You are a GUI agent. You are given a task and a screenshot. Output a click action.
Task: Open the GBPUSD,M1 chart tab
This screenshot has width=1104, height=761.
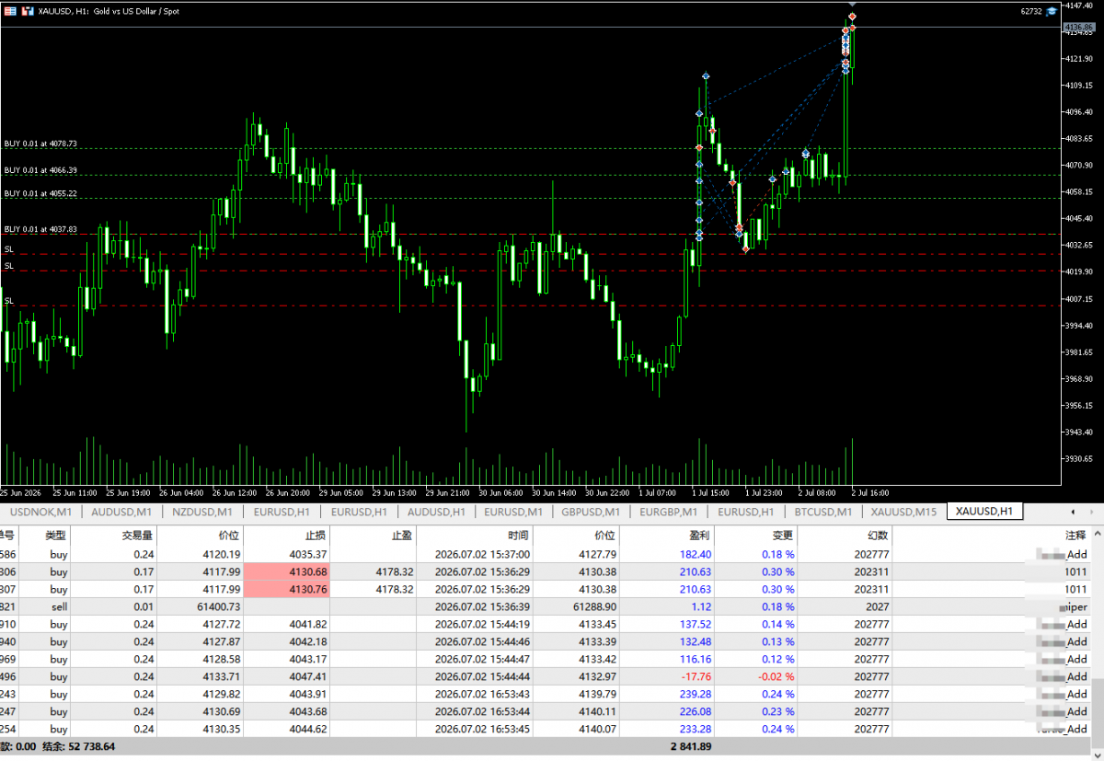click(590, 511)
